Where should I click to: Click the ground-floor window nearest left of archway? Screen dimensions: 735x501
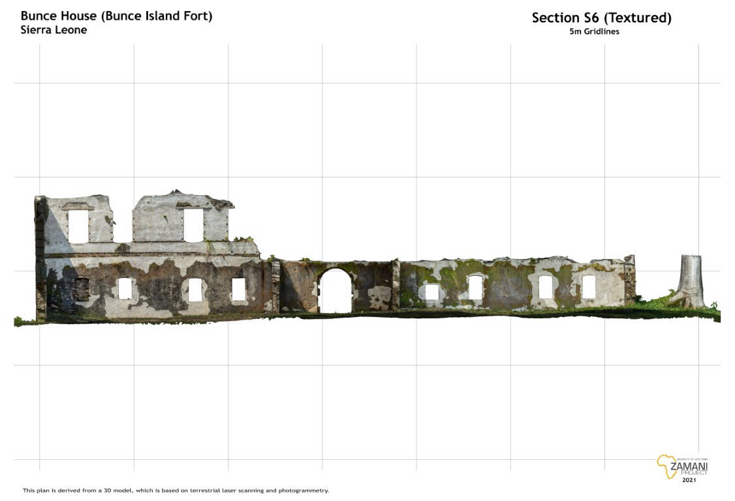tap(238, 289)
